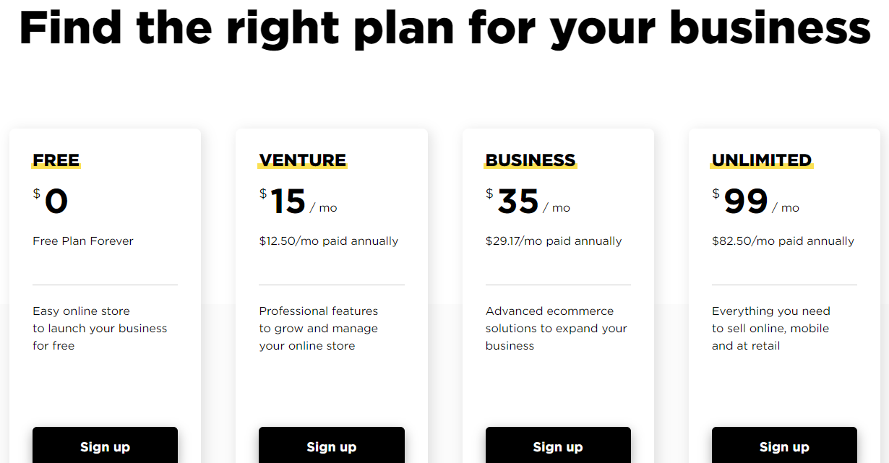Click Sign up under the Free plan

[105, 445]
